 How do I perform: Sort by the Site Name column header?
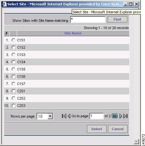73,33
